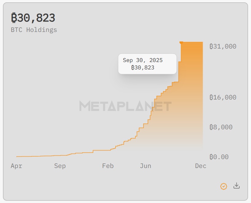Image resolution: width=251 pixels, height=203 pixels.
Task: Click the Feb x-axis label
Action: [x=108, y=166]
